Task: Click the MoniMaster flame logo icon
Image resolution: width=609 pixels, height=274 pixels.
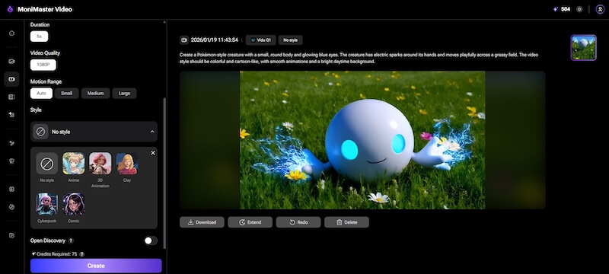Action: tap(10, 9)
